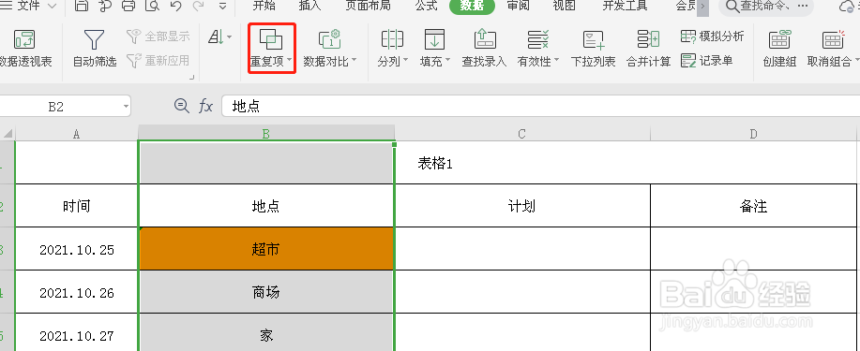The height and width of the screenshot is (351, 860).
Task: Click the 分列 split columns icon
Action: coord(392,39)
